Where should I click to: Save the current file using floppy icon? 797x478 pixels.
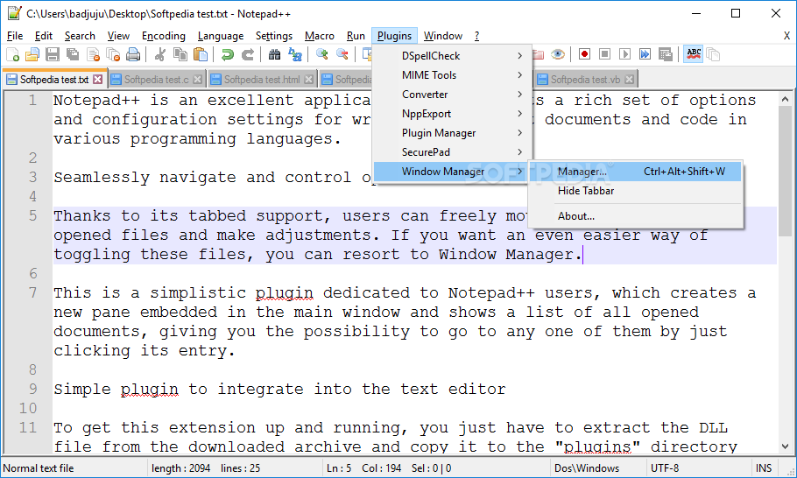click(53, 54)
